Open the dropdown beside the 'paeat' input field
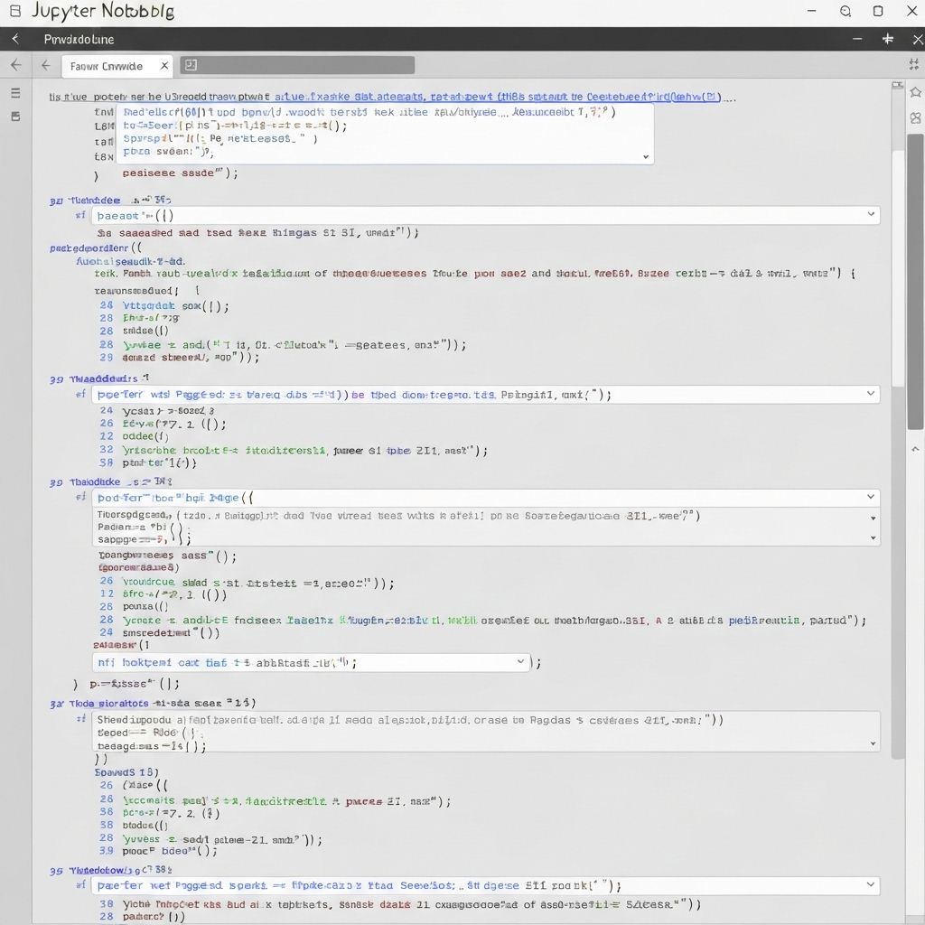Image resolution: width=925 pixels, height=925 pixels. pyautogui.click(x=870, y=215)
